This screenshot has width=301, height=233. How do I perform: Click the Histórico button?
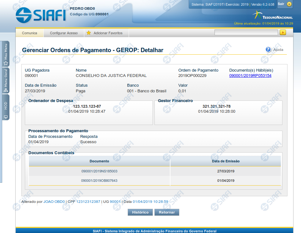click(x=140, y=212)
